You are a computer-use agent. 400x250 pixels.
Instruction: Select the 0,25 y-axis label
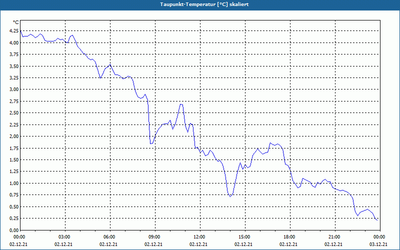14,218
